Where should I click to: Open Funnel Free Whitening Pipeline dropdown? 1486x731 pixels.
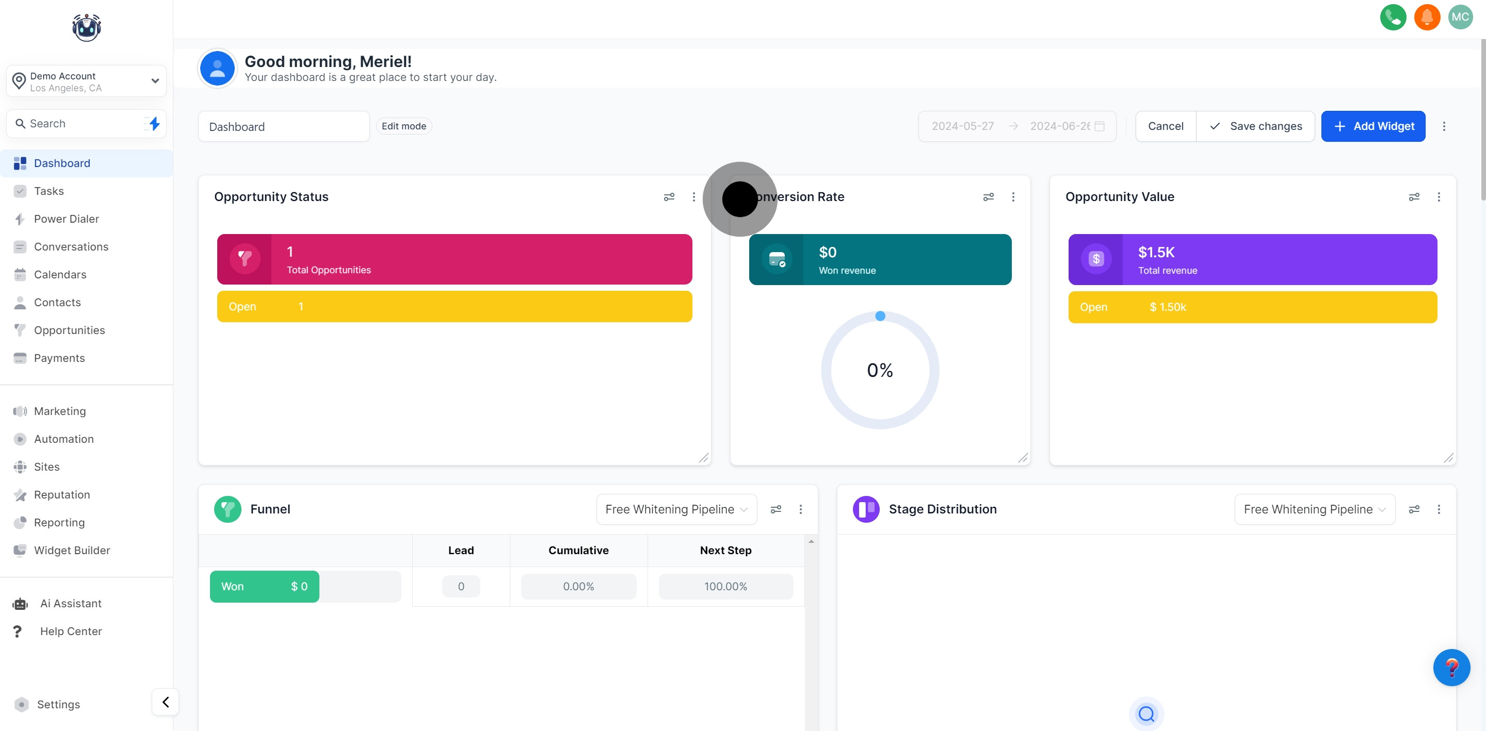point(676,509)
